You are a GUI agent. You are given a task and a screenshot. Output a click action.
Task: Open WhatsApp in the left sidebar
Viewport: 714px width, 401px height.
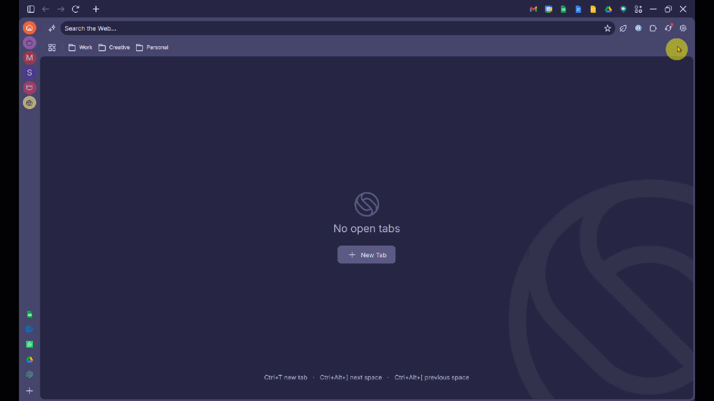coord(30,345)
